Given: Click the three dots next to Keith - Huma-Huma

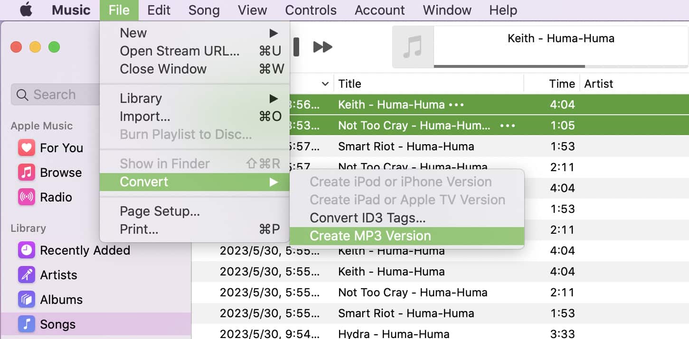Looking at the screenshot, I should point(456,105).
